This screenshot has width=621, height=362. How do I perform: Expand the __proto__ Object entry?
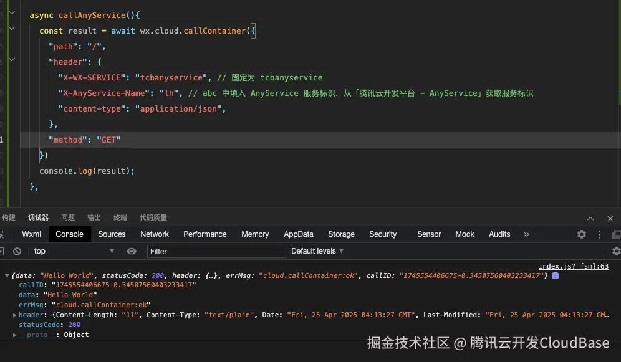point(15,335)
